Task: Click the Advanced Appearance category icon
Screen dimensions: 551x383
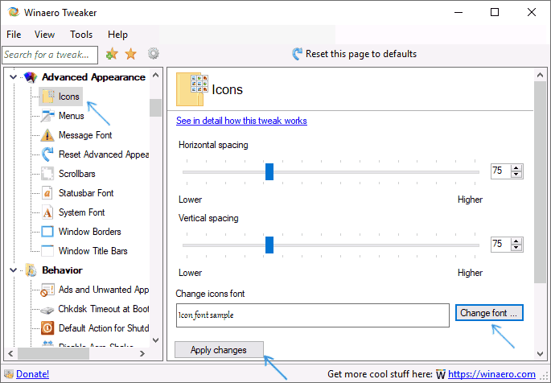Action: [x=31, y=77]
